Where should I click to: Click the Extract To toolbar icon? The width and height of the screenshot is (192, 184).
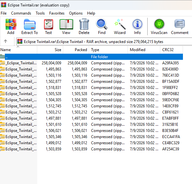point(30,24)
